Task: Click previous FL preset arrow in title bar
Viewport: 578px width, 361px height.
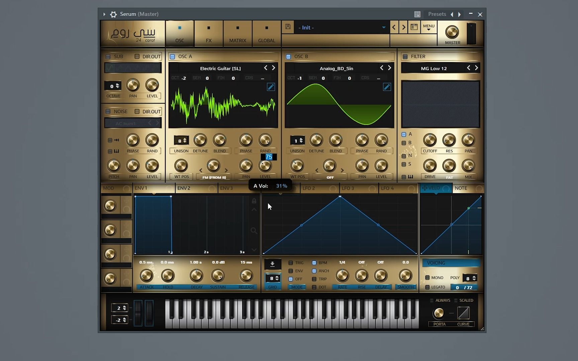Action: coord(452,14)
